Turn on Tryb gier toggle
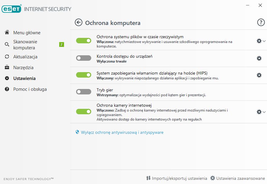267x184 pixels. point(84,92)
